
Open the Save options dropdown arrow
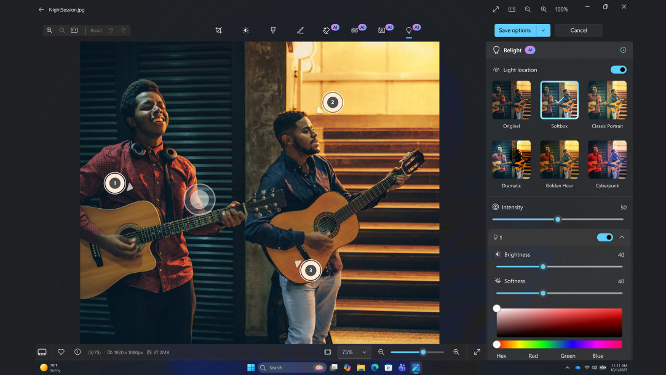point(544,30)
